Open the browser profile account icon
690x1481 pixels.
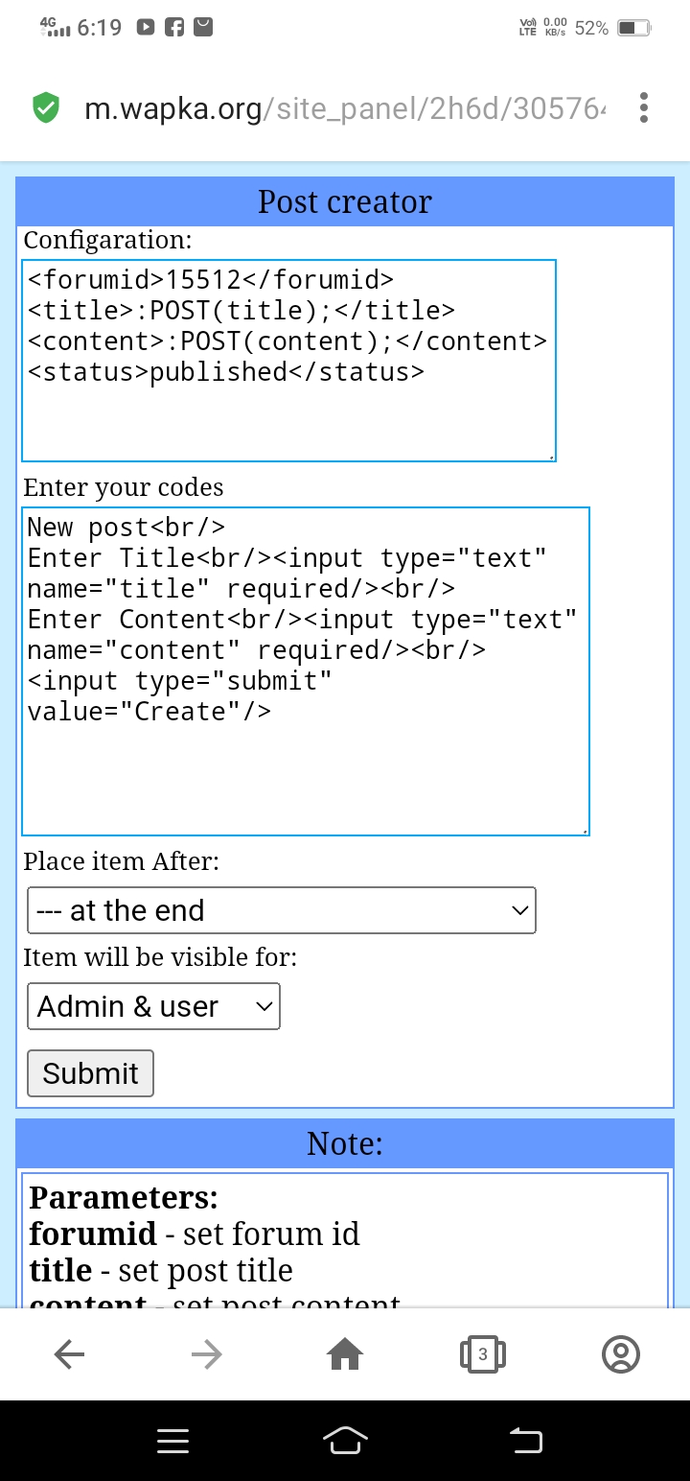pos(620,1353)
